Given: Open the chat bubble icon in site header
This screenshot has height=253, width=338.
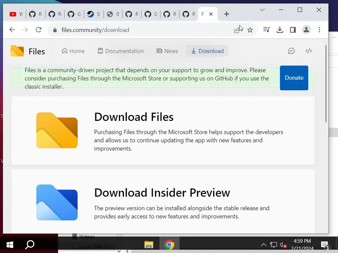Looking at the screenshot, I should 291,51.
